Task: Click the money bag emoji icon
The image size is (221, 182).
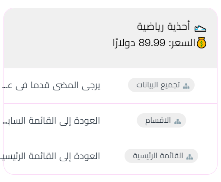Action: (202, 42)
